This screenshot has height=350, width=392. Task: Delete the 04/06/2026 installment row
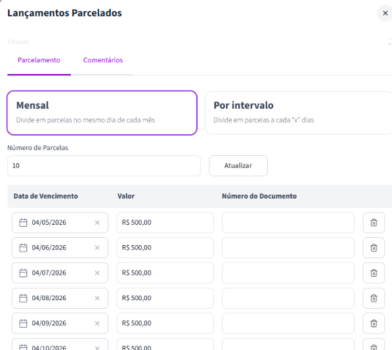(374, 248)
